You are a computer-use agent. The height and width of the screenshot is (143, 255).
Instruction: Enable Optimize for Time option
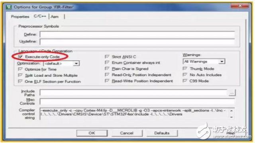click(20, 69)
